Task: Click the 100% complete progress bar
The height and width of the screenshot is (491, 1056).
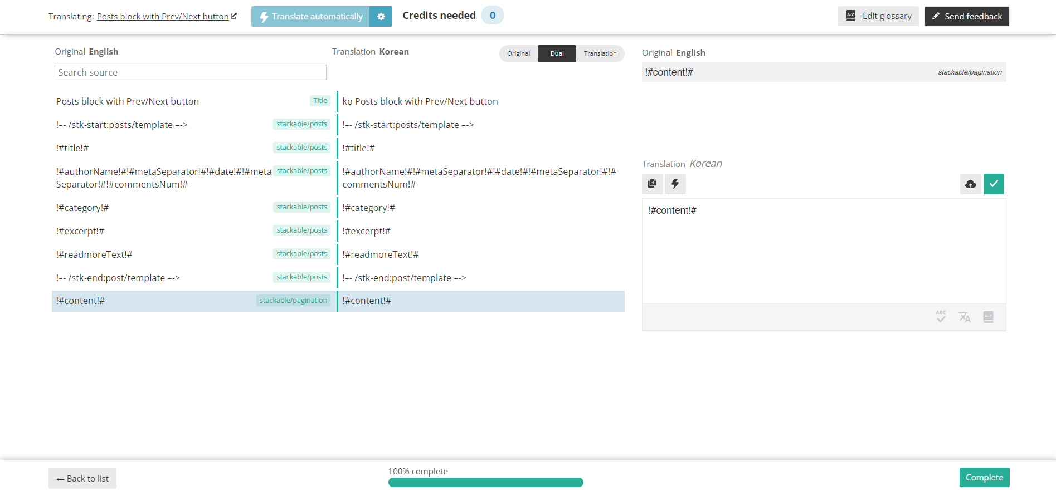Action: point(486,483)
